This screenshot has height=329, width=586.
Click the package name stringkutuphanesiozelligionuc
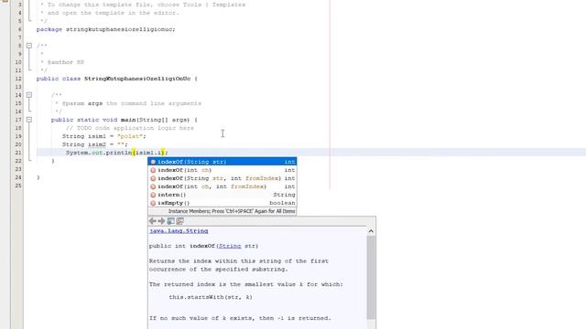[x=120, y=29]
